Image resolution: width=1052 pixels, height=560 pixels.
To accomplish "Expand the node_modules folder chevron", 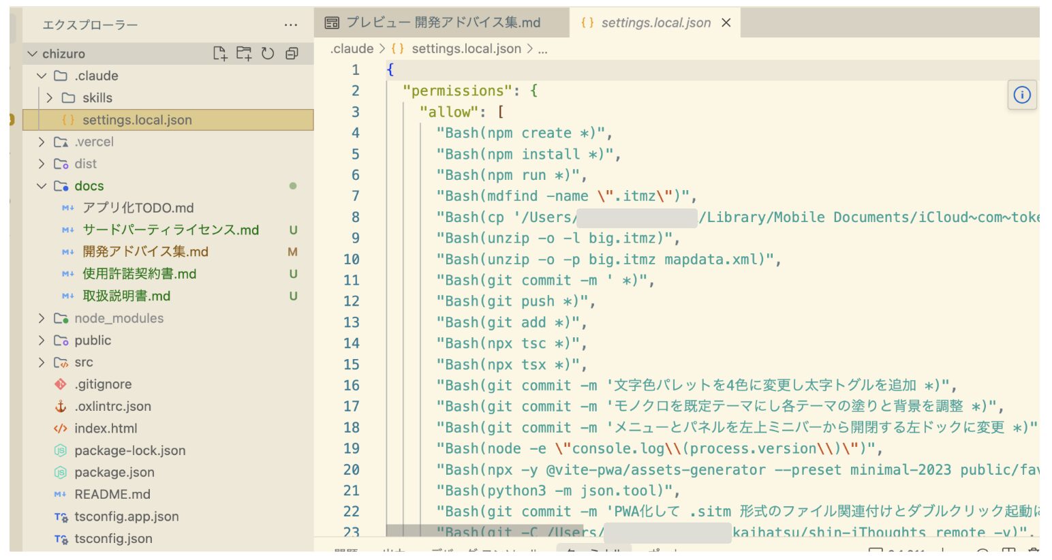I will (42, 318).
